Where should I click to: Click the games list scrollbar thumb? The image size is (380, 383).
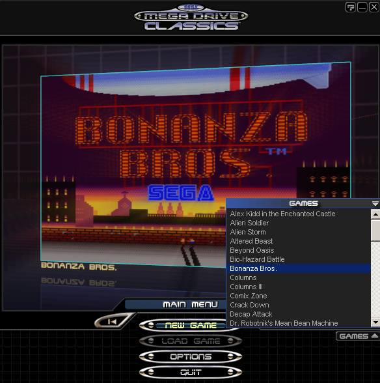[x=375, y=230]
